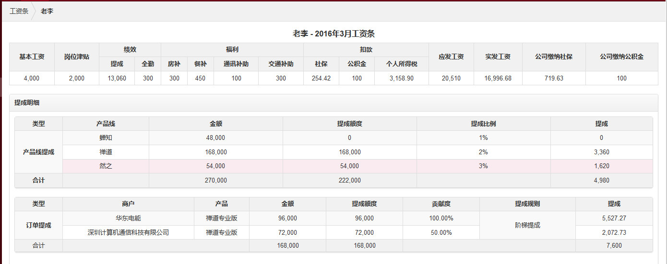The image size is (667, 264).
Task: Click the 社保 sub-header
Action: [321, 64]
